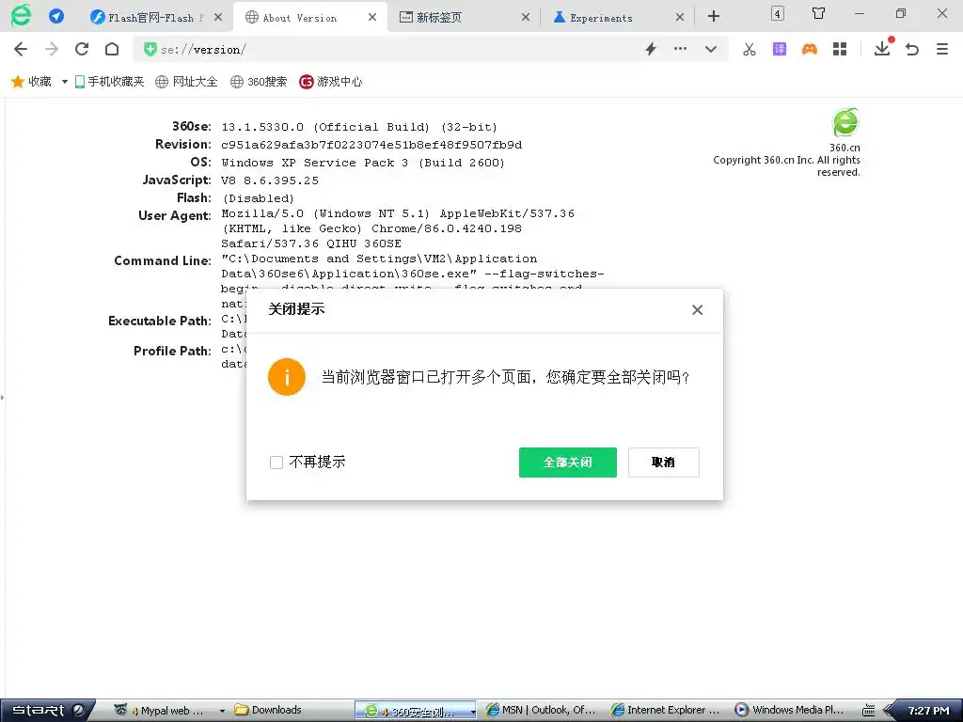Click the revision hash text
The image size is (963, 722).
coord(371,145)
